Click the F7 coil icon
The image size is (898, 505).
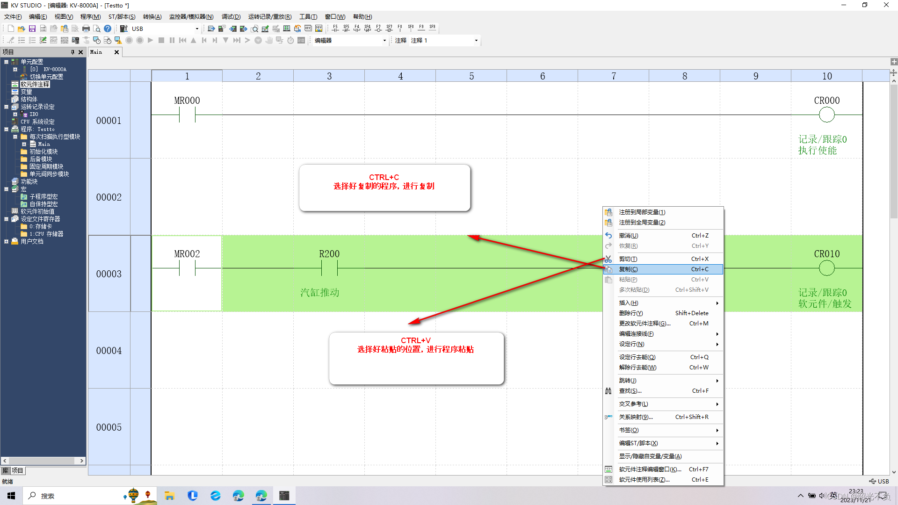tap(378, 29)
